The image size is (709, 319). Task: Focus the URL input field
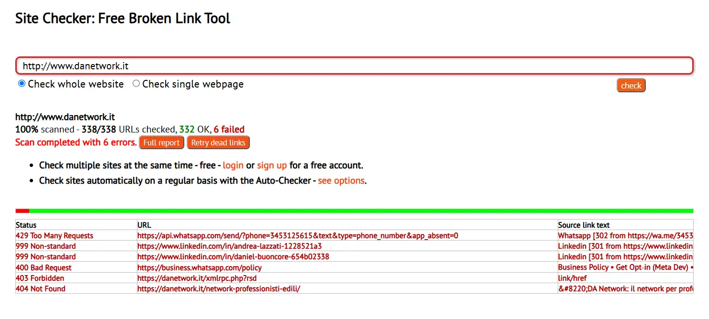[354, 66]
